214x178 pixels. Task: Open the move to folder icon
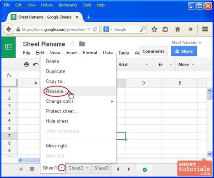[82, 44]
